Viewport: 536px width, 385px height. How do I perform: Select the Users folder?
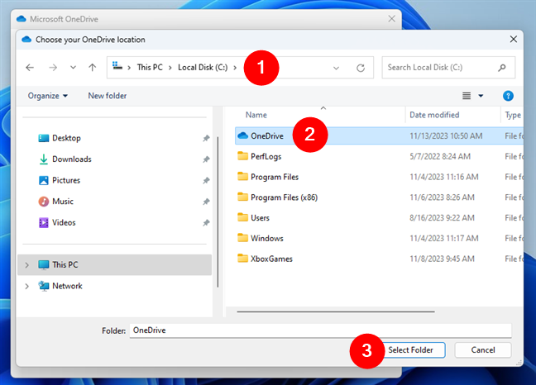(x=260, y=218)
